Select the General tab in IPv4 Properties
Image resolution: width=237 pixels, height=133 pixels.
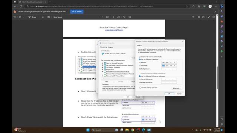coord(139,45)
